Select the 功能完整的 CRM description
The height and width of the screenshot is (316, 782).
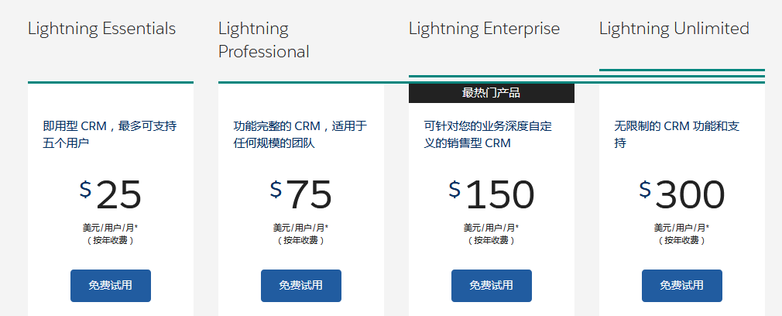click(300, 134)
